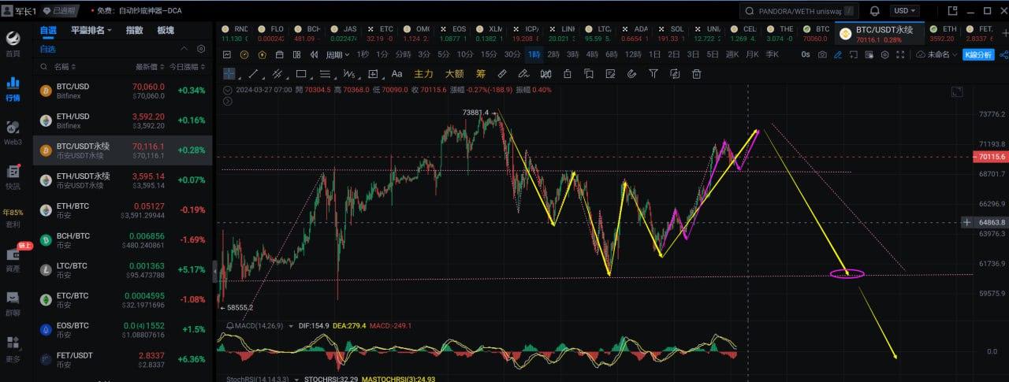This screenshot has height=382, width=1009.
Task: Select the ruler measure tool
Action: coord(502,73)
